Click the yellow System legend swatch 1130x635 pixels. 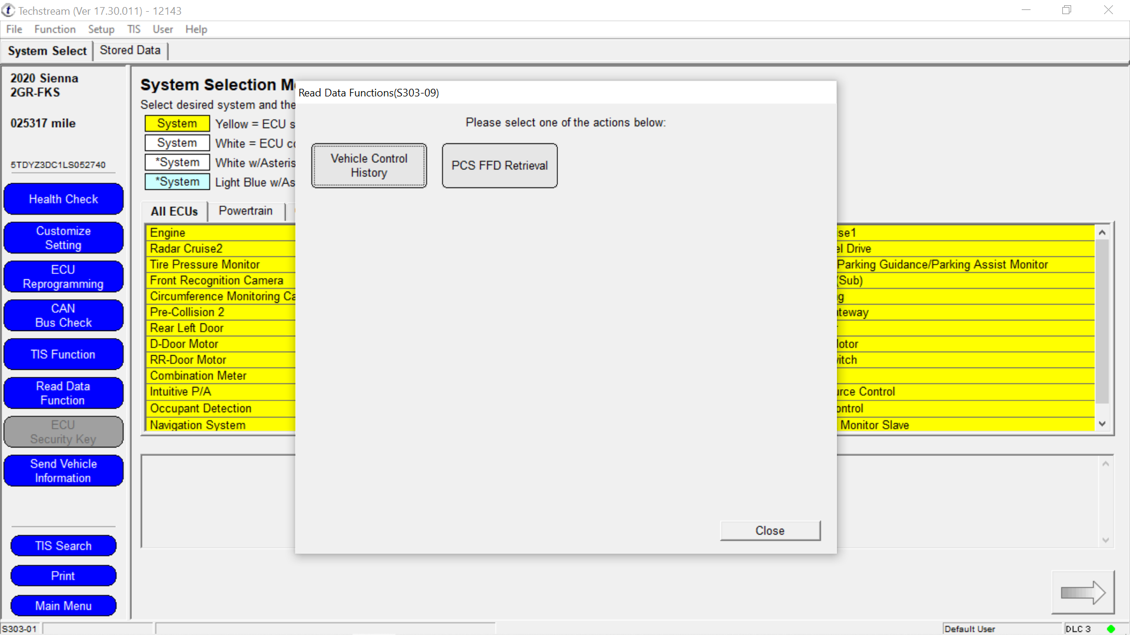[x=177, y=123]
